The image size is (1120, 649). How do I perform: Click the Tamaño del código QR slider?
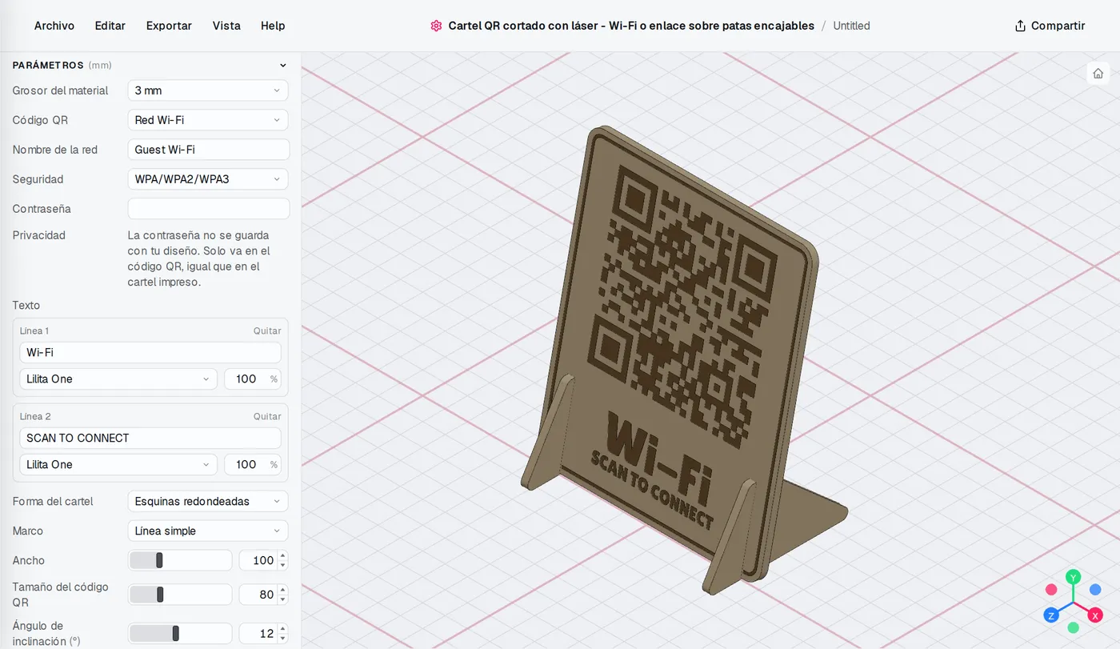[180, 595]
